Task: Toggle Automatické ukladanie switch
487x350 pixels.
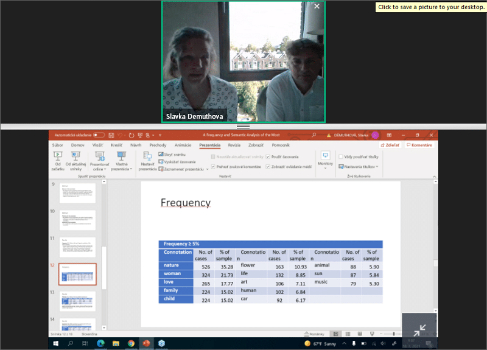Action: coord(99,135)
